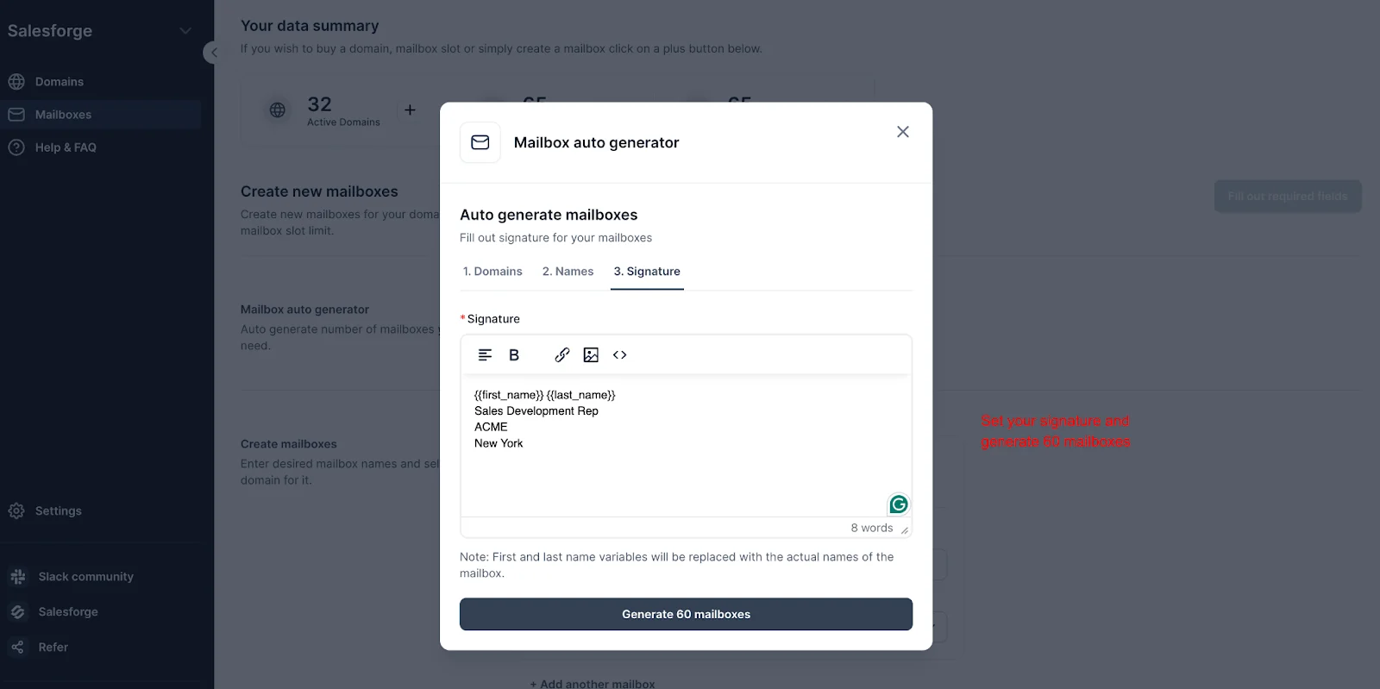Open the HTML code view for the signature
Image resolution: width=1380 pixels, height=689 pixels.
pos(619,354)
